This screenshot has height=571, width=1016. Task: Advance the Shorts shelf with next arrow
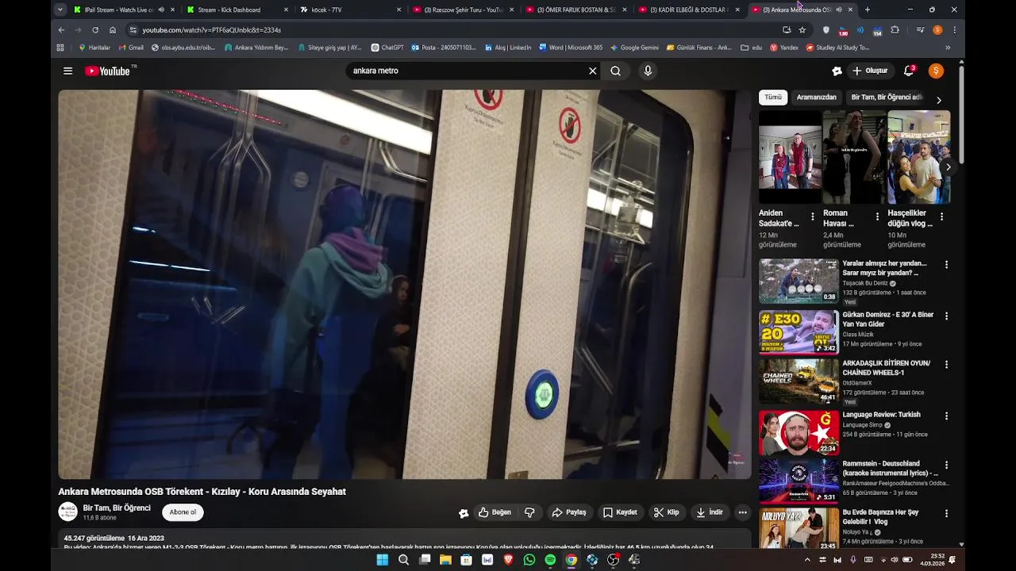[x=948, y=167]
